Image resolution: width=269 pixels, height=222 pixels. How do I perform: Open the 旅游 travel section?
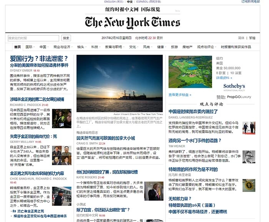pos(174,47)
